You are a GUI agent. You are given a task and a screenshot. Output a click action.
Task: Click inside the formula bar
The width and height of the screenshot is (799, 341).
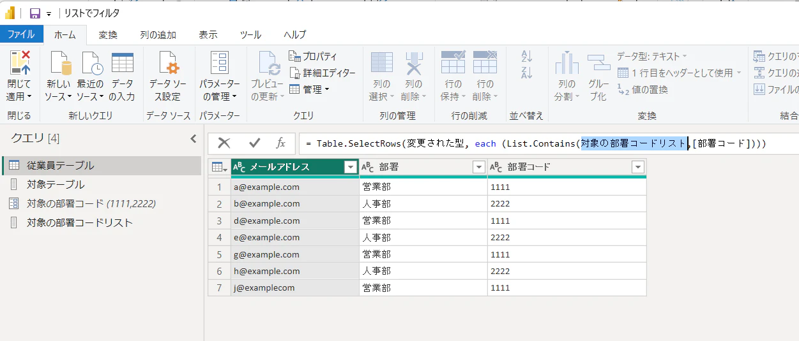(550, 143)
